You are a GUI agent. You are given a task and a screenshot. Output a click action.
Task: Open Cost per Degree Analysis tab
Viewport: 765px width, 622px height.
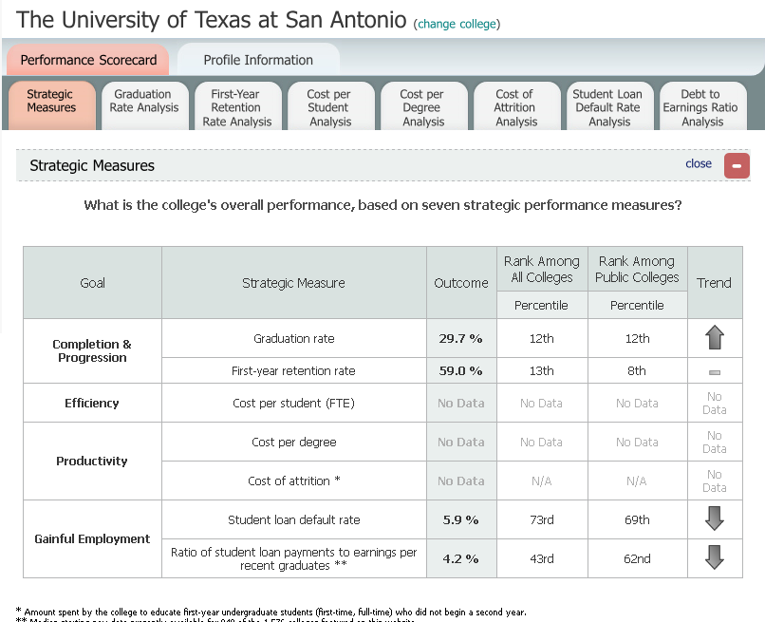[x=423, y=107]
